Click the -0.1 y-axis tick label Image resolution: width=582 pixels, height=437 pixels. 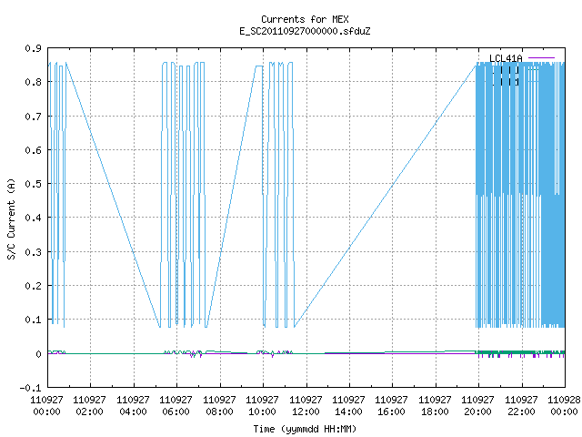[x=30, y=388]
